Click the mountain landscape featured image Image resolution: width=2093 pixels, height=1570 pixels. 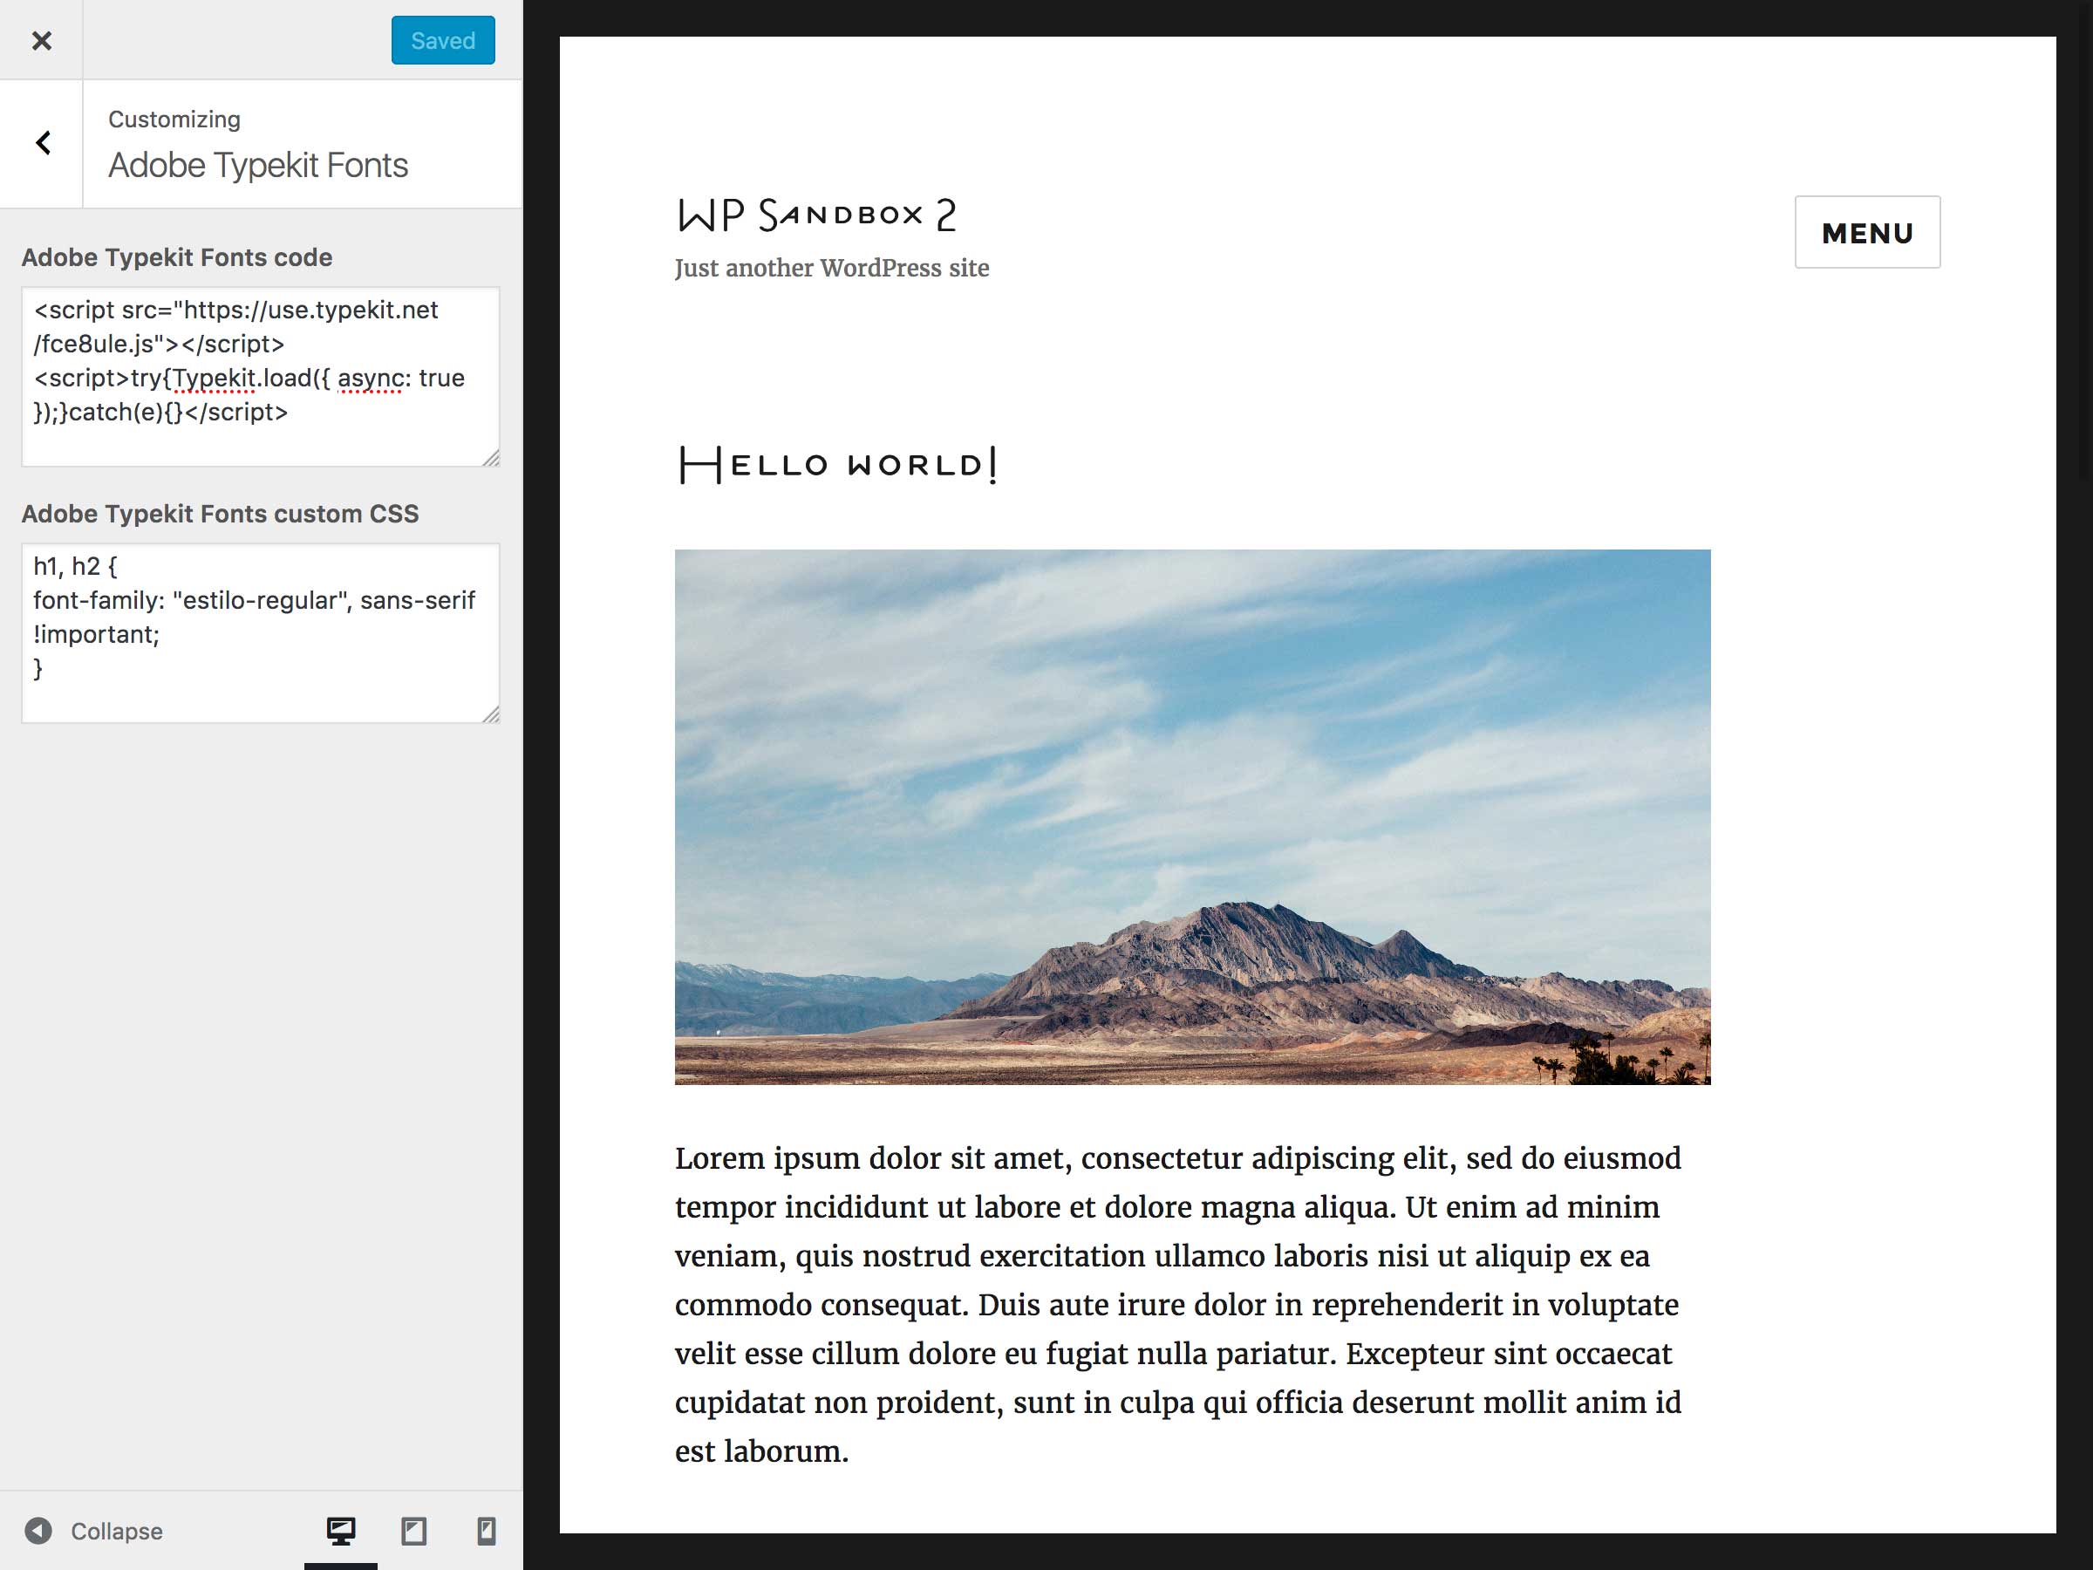point(1192,816)
